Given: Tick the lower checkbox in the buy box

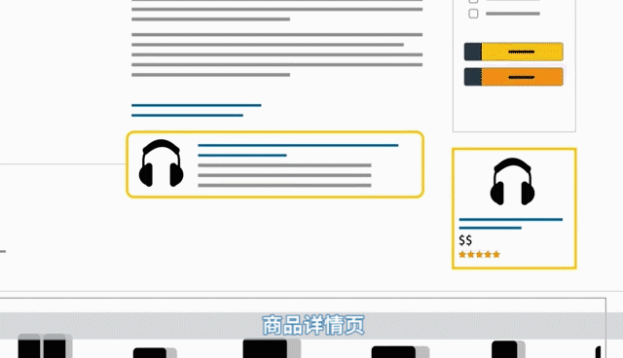Looking at the screenshot, I should coord(473,14).
